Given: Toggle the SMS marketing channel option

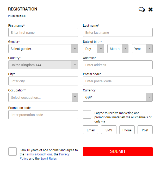Looking at the screenshot, I should (109, 130).
